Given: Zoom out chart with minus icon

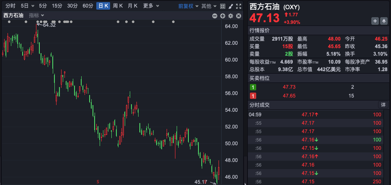Looking at the screenshot, I should tap(215, 15).
